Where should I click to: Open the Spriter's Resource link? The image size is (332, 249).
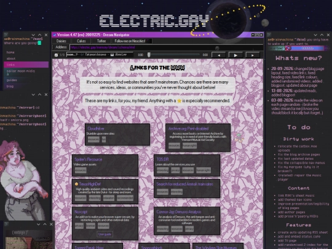tap(88, 159)
